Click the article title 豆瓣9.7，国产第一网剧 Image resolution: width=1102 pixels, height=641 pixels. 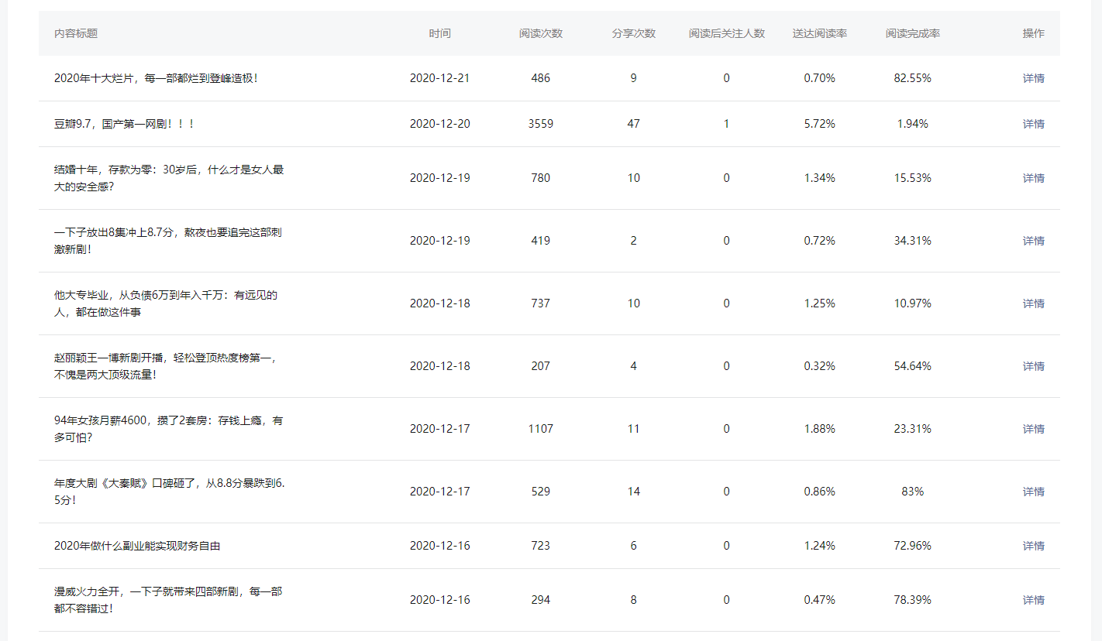[x=124, y=124]
